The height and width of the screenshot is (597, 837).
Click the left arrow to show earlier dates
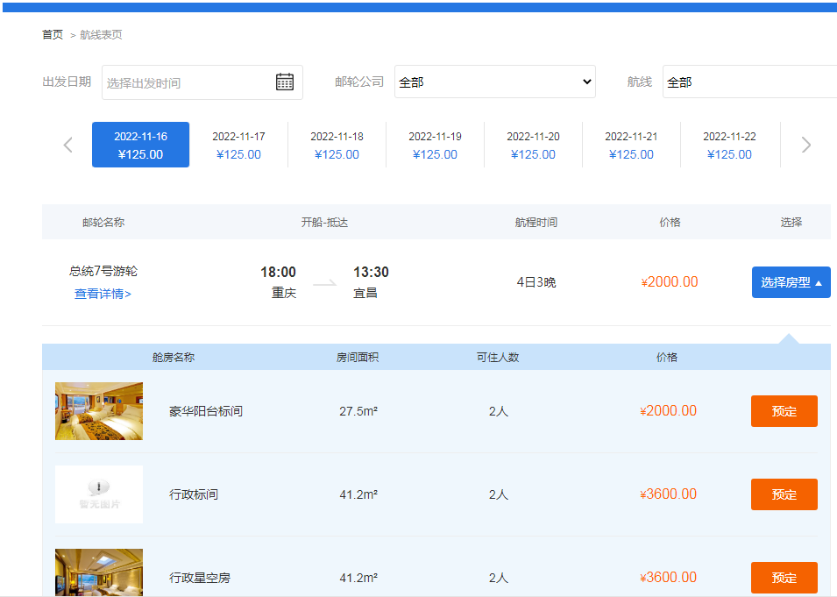point(68,145)
